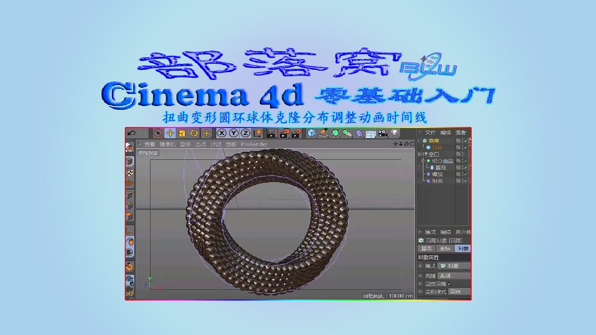Toggle the green enable check for 克隆

click(x=465, y=141)
